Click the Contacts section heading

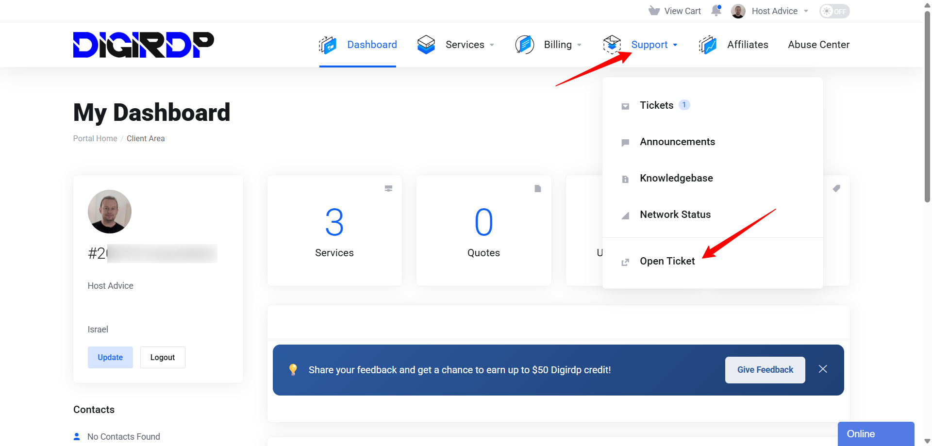[x=94, y=410]
